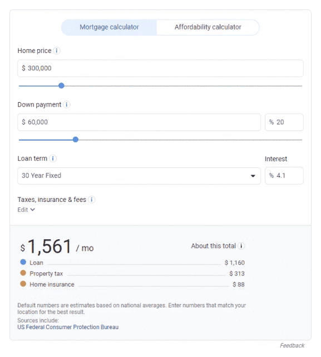Focus the Home price $300,000 field

pyautogui.click(x=160, y=68)
